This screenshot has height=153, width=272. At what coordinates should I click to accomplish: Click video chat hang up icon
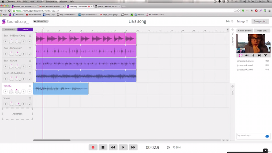[265, 55]
